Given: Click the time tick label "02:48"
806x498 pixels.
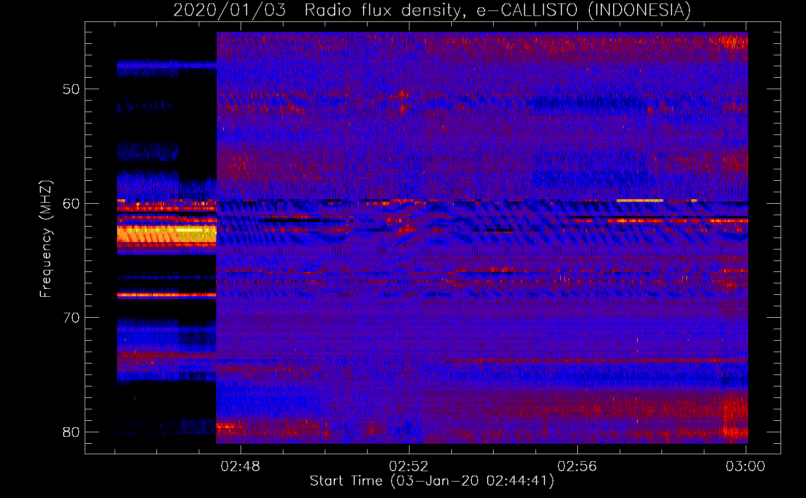Looking at the screenshot, I should (241, 466).
